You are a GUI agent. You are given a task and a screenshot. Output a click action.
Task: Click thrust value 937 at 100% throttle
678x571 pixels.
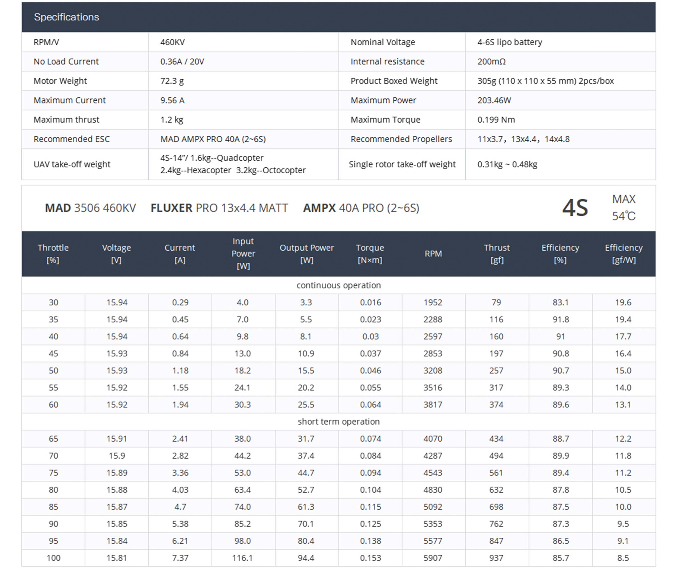point(496,558)
